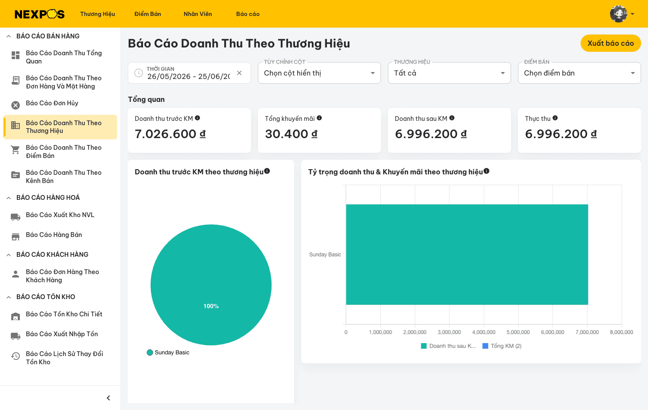Click the 7.026.600 đ revenue value
The image size is (648, 410).
click(x=170, y=134)
